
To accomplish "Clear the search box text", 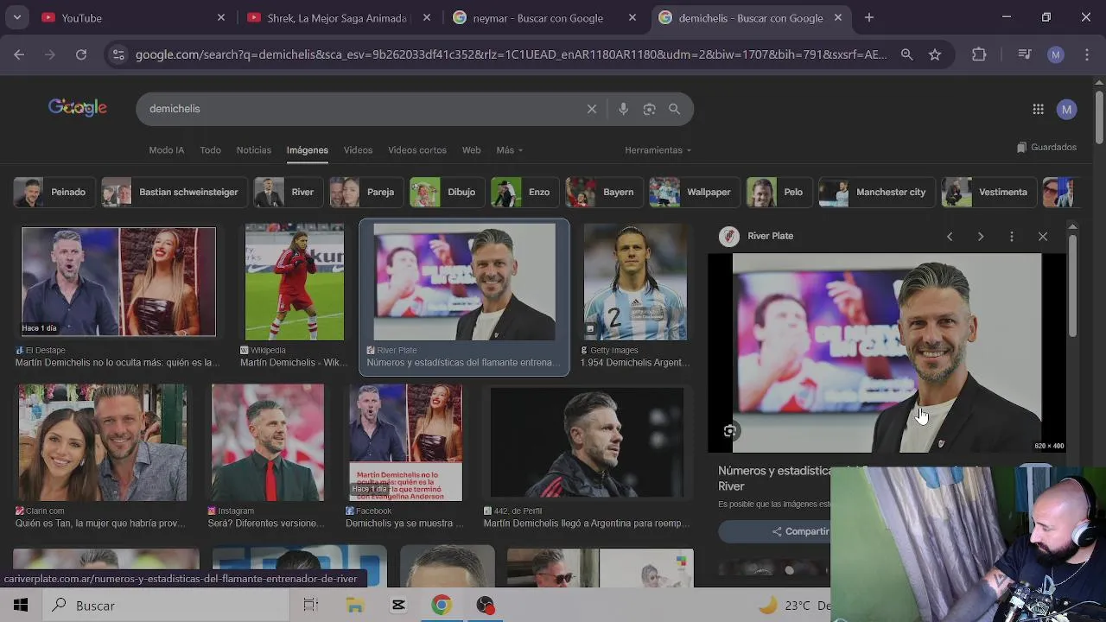I will [592, 109].
